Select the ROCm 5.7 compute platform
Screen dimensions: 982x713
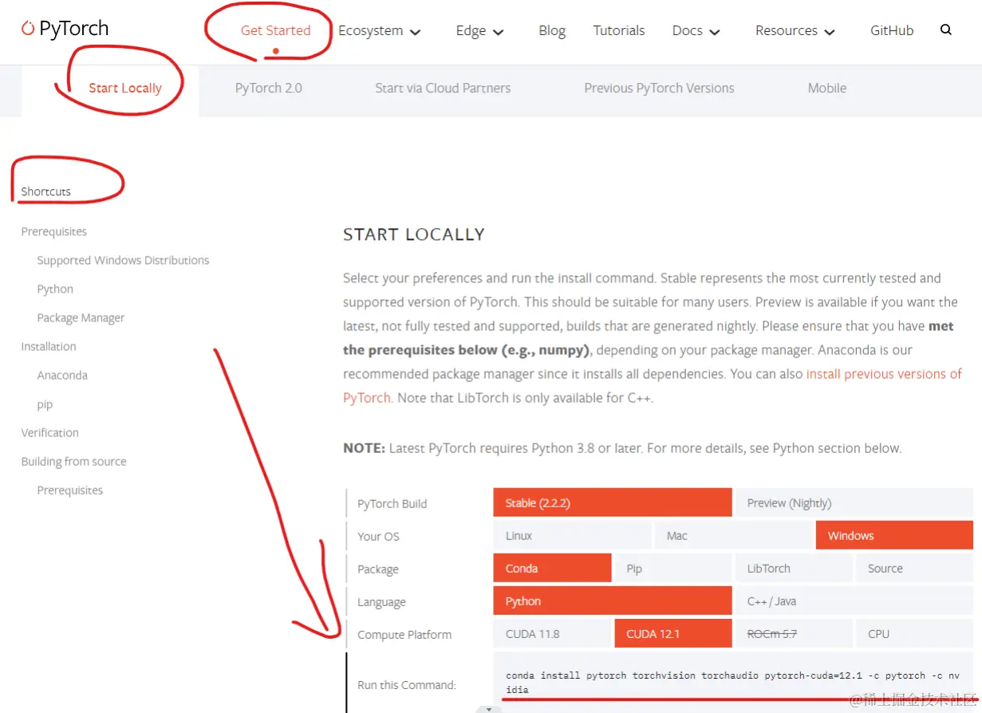794,633
